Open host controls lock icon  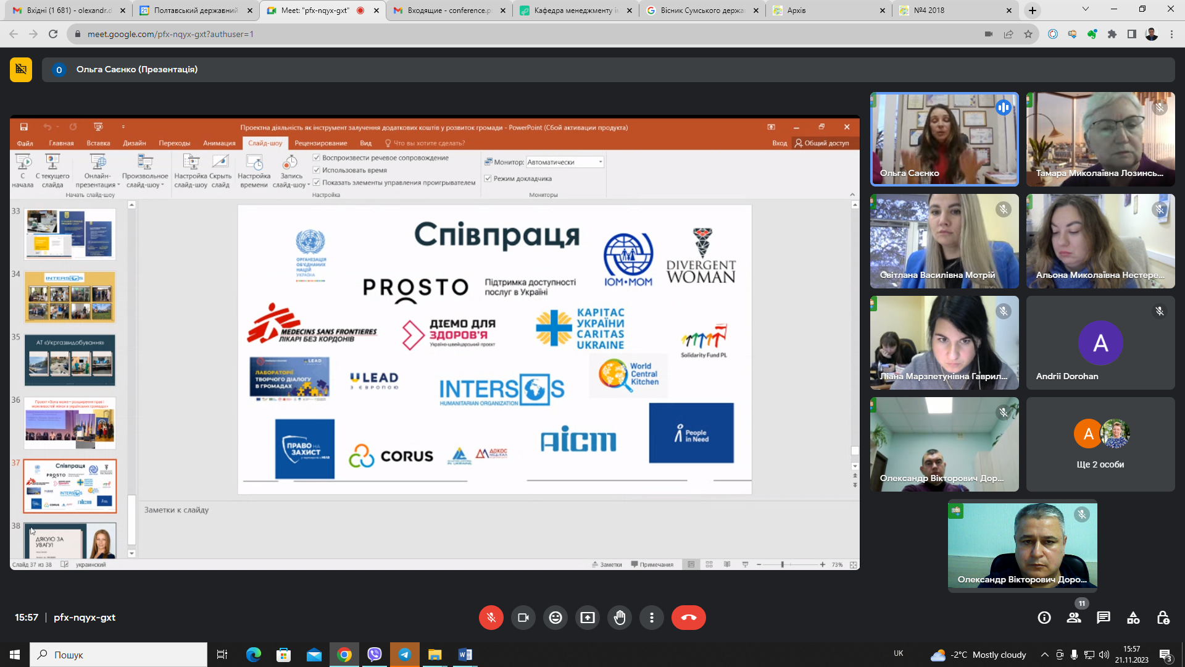point(1163,618)
